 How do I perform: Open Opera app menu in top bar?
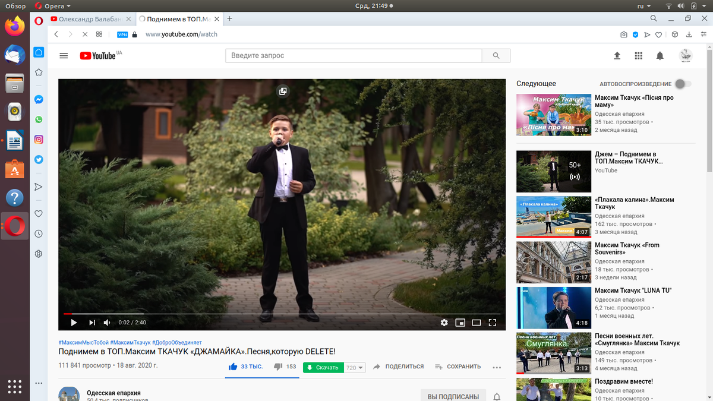(53, 5)
